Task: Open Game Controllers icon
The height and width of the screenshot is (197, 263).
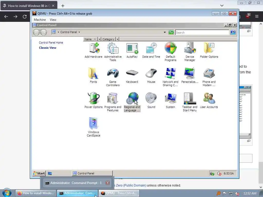Action: tap(113, 77)
